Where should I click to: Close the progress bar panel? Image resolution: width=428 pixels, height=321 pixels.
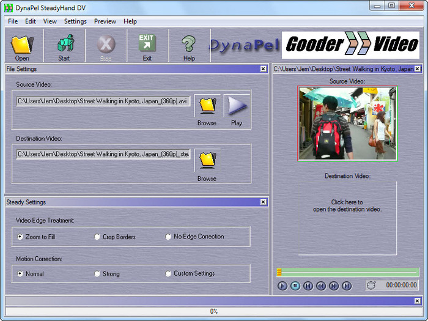(x=418, y=301)
